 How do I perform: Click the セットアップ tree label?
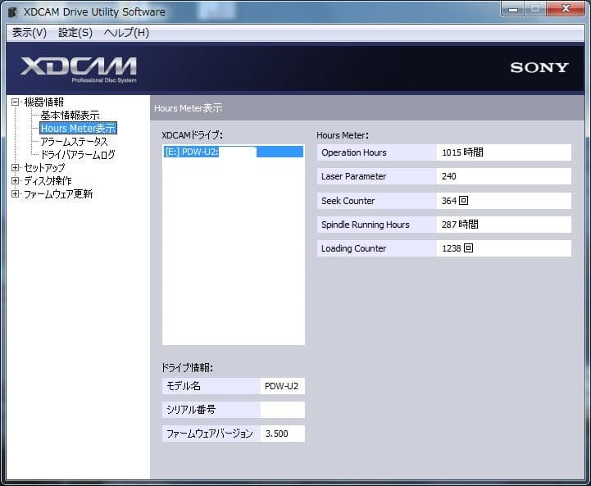pyautogui.click(x=44, y=168)
